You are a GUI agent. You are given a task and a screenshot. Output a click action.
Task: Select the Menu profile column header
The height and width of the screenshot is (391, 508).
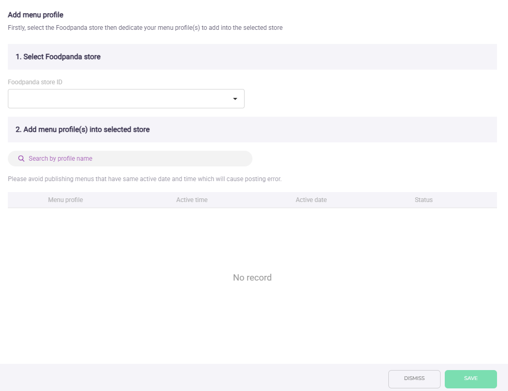click(65, 200)
